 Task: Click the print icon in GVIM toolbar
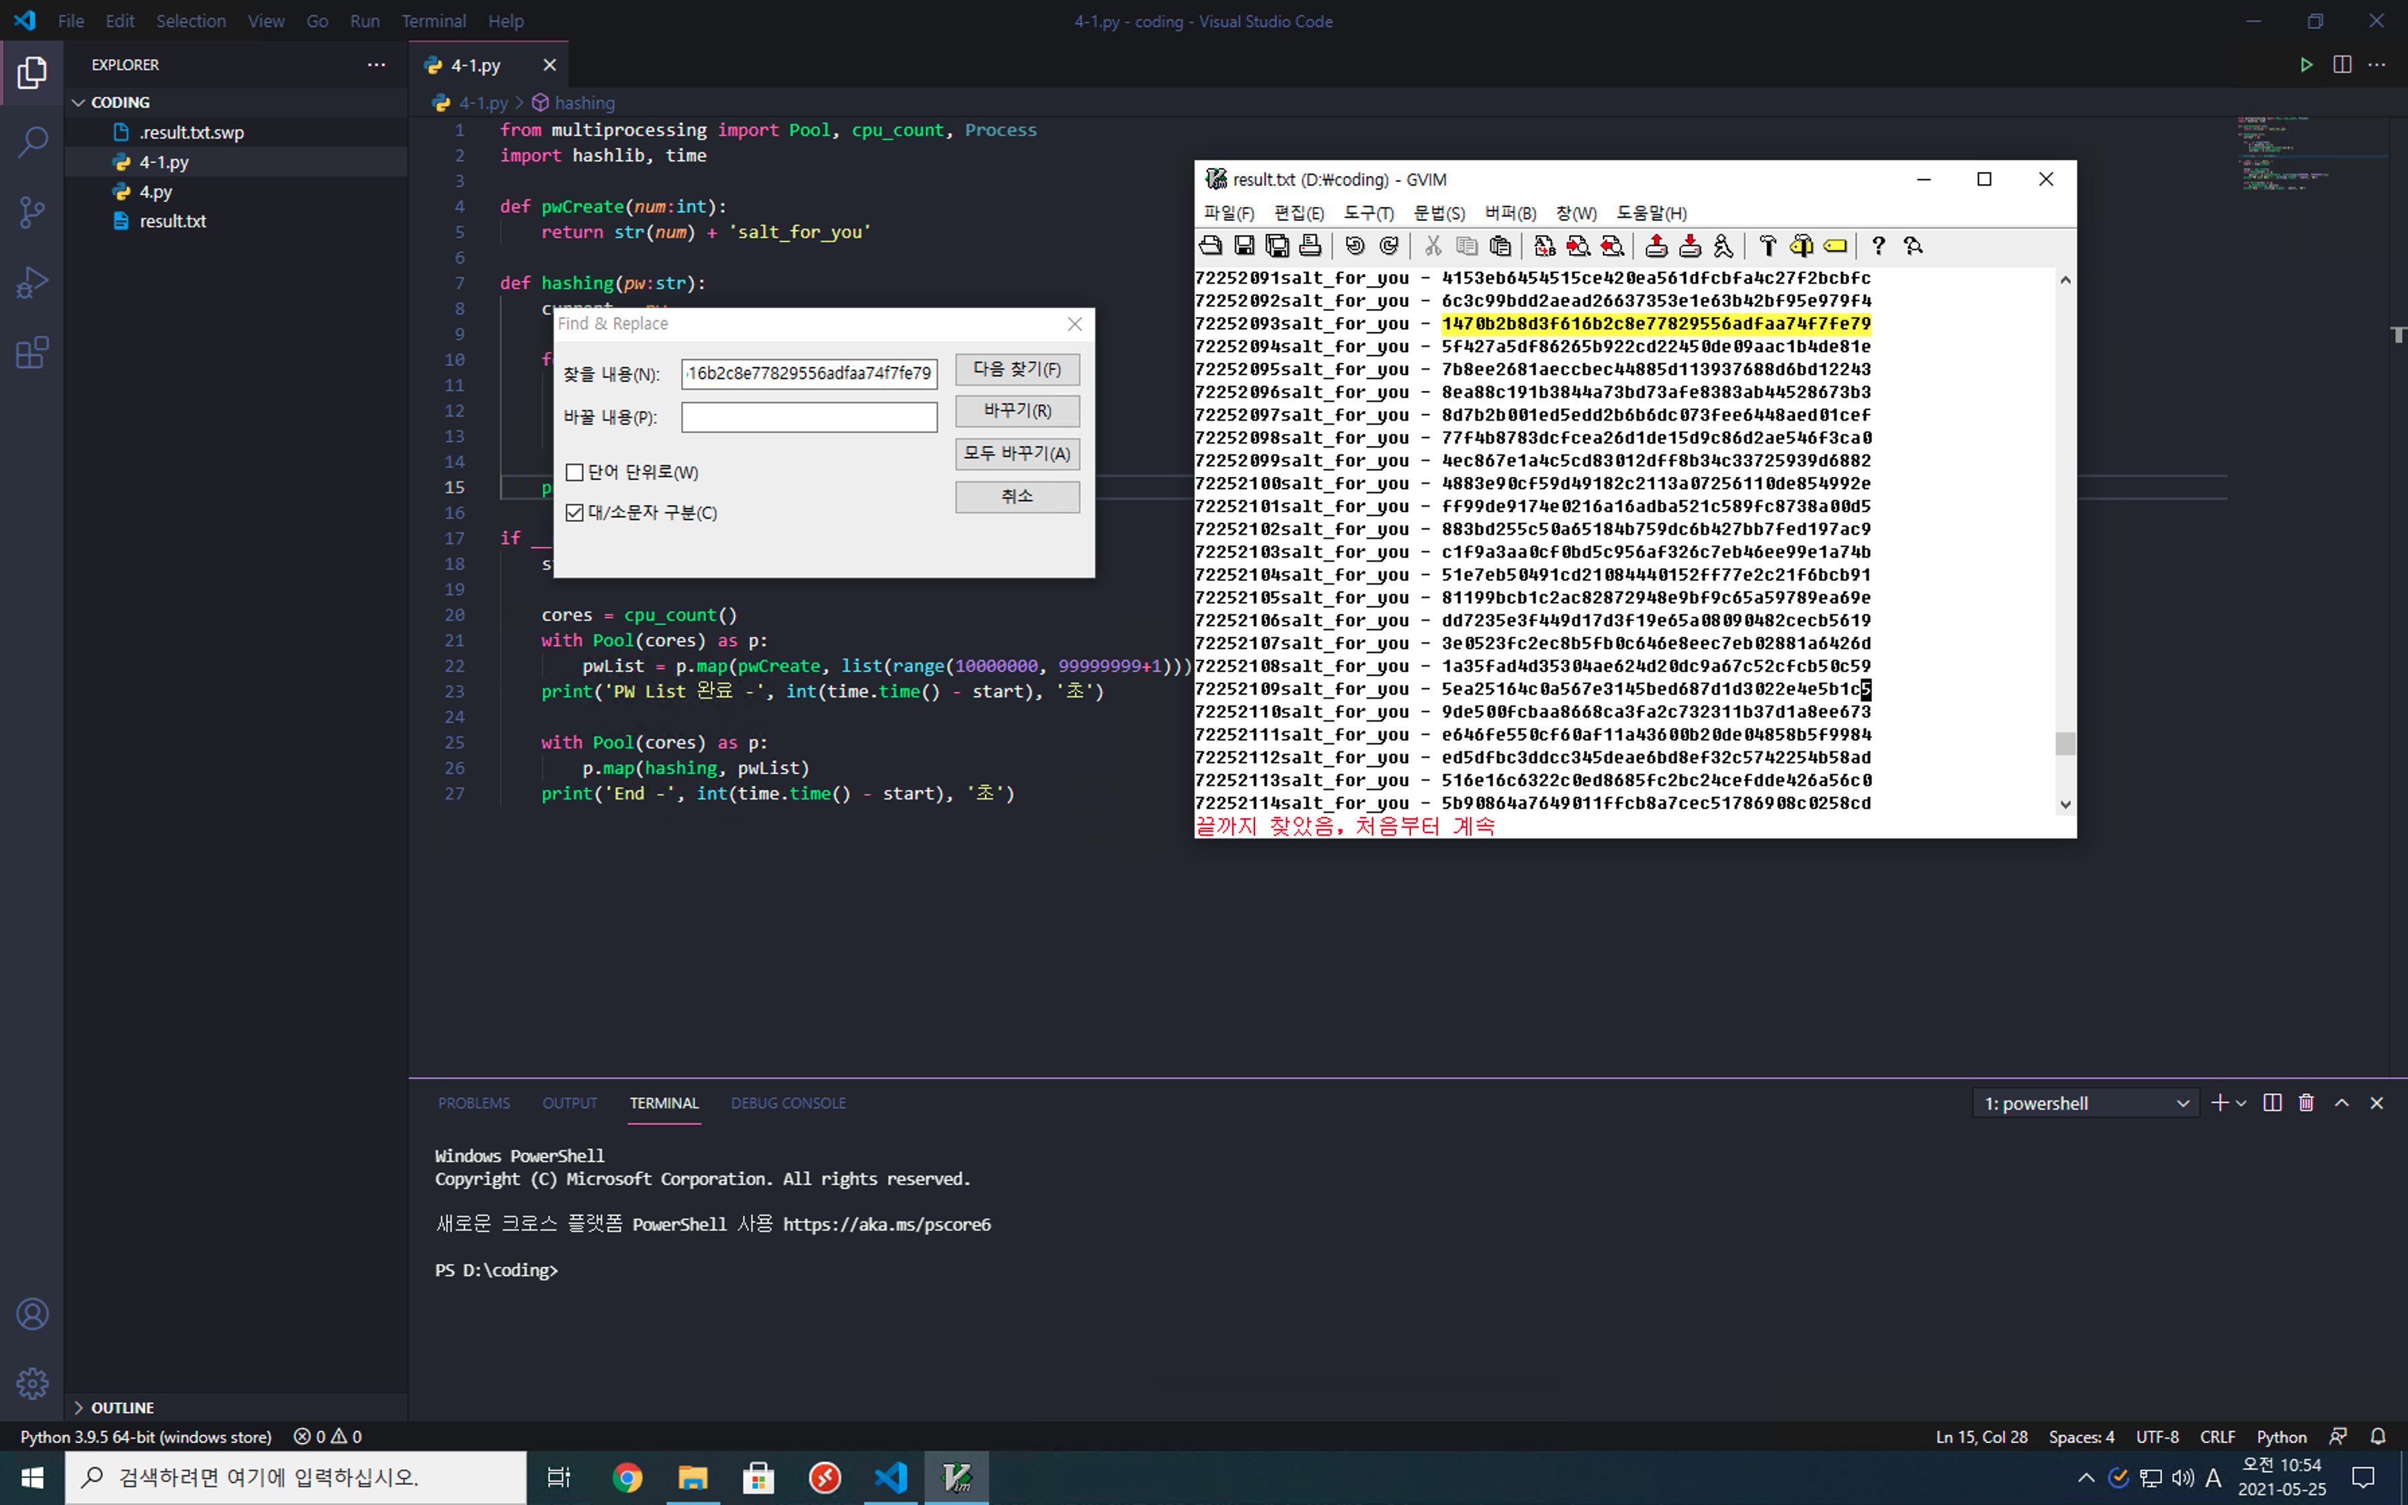click(x=1310, y=246)
